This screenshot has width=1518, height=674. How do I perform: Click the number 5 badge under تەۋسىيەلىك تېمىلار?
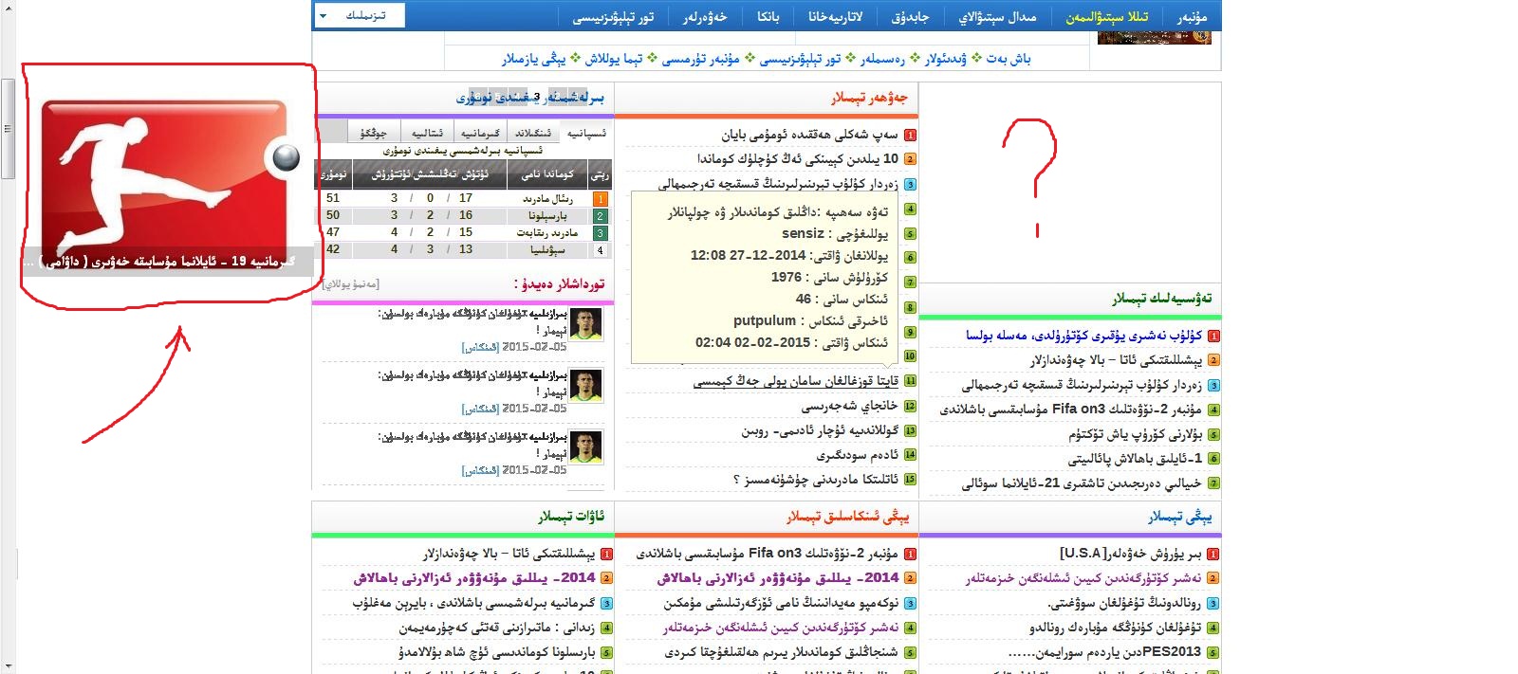1213,435
